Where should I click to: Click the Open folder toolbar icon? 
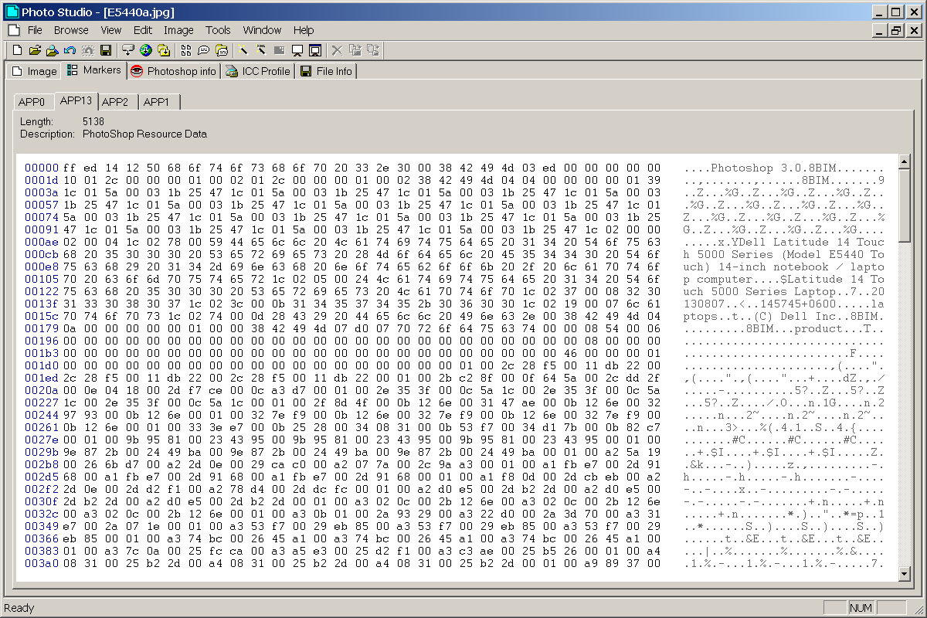[x=35, y=50]
